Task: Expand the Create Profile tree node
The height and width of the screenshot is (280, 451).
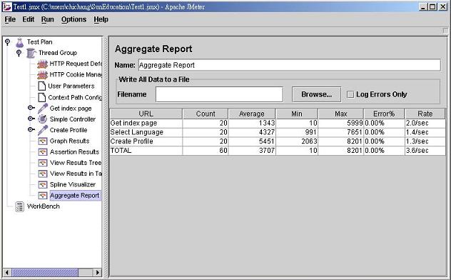Action: tap(31, 130)
